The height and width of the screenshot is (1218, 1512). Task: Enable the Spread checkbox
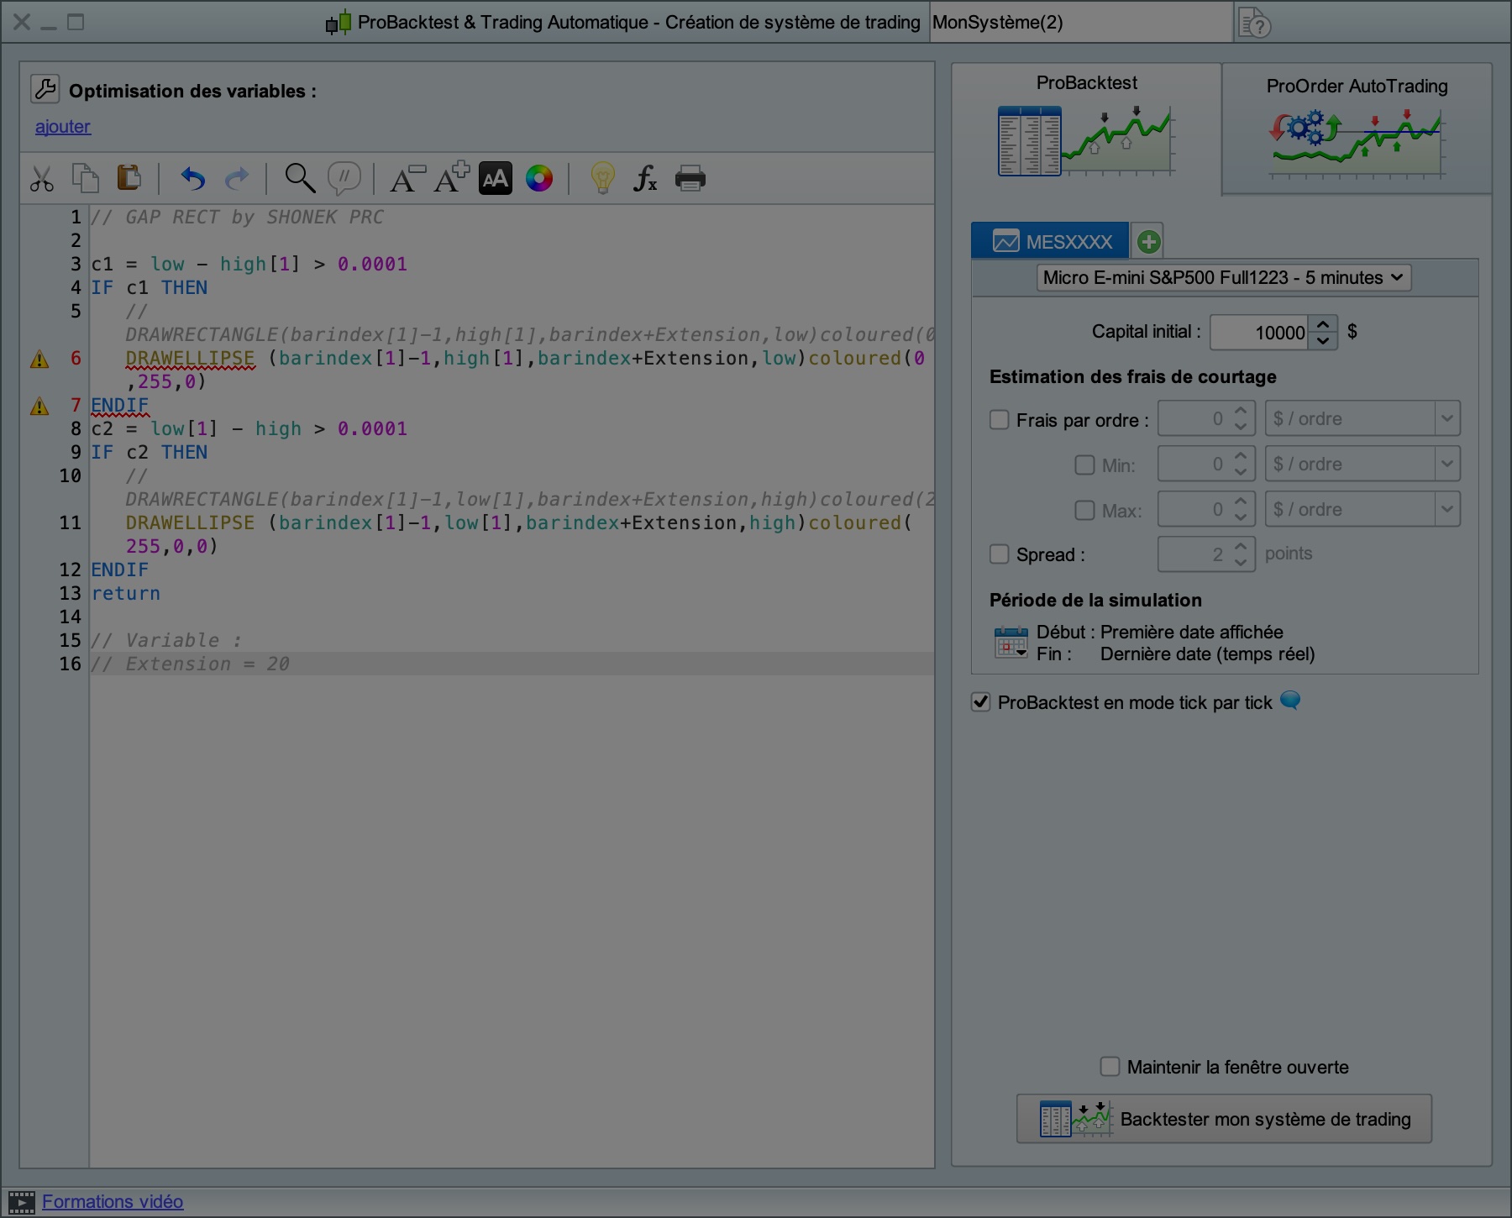click(x=1000, y=554)
